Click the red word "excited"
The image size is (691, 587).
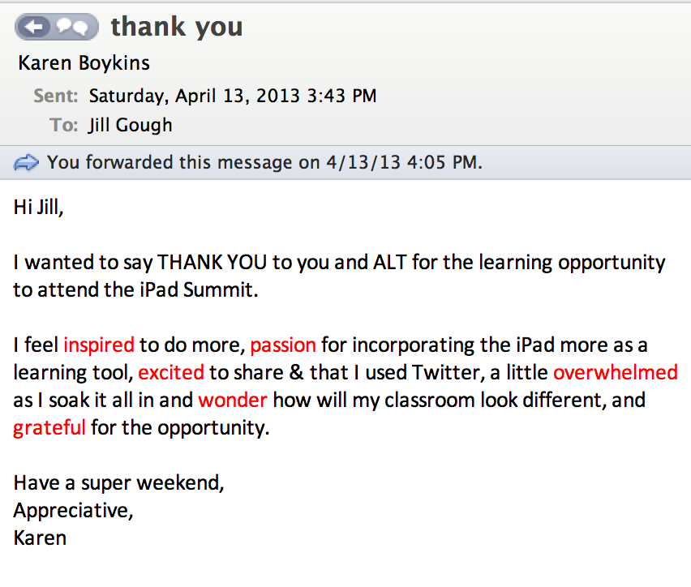(x=171, y=373)
